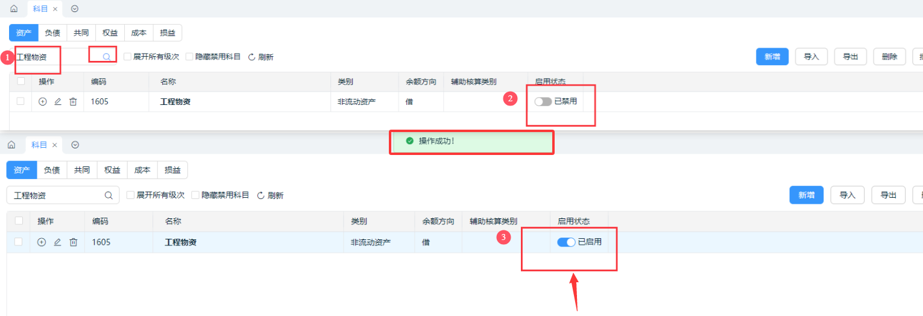Click plus-circle add icon in the 已禁用 row
This screenshot has width=923, height=316.
(42, 102)
